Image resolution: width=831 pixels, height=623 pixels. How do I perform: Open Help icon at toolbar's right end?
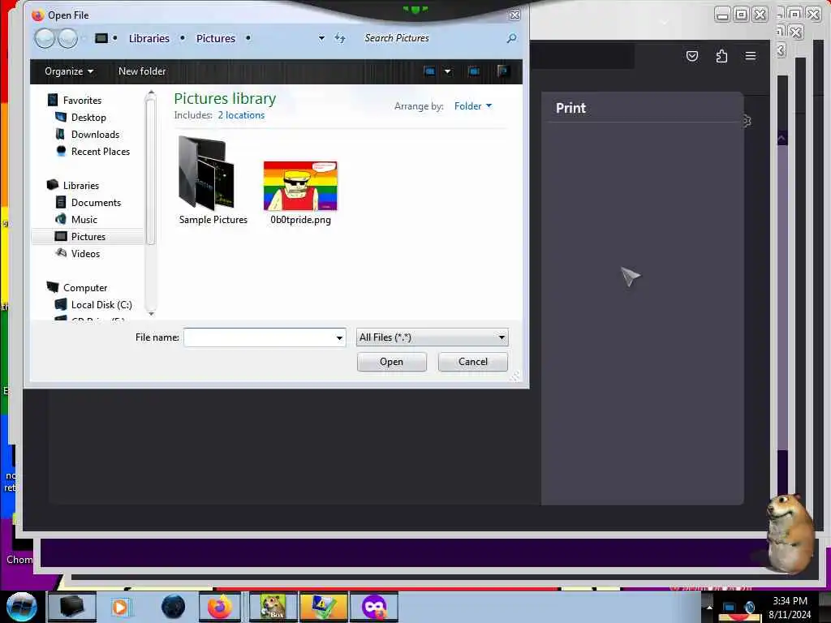click(502, 71)
